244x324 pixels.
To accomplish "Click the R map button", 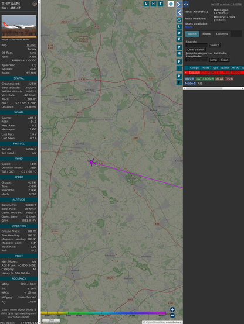I will click(179, 76).
